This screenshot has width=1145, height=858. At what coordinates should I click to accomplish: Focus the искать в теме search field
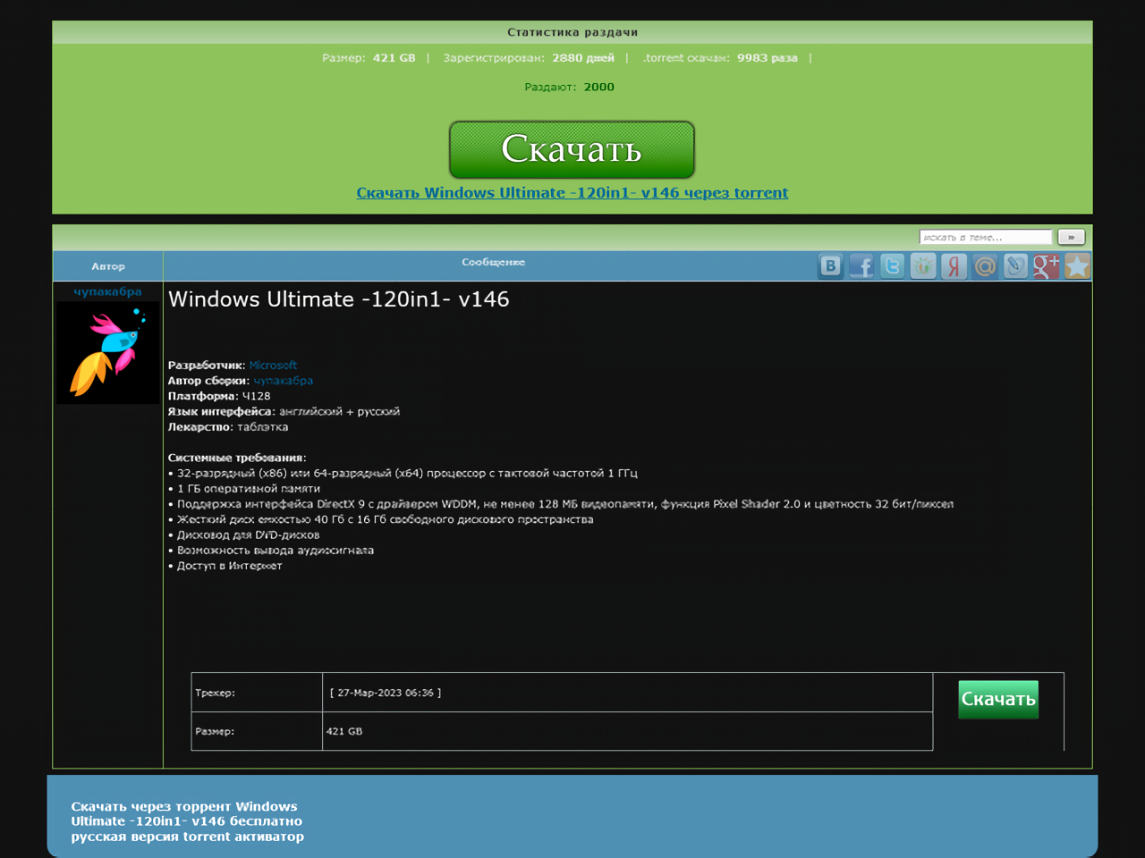point(986,237)
